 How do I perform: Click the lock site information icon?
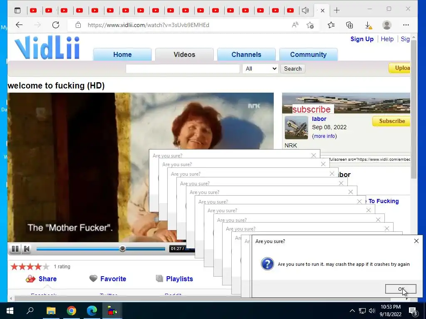click(x=78, y=25)
